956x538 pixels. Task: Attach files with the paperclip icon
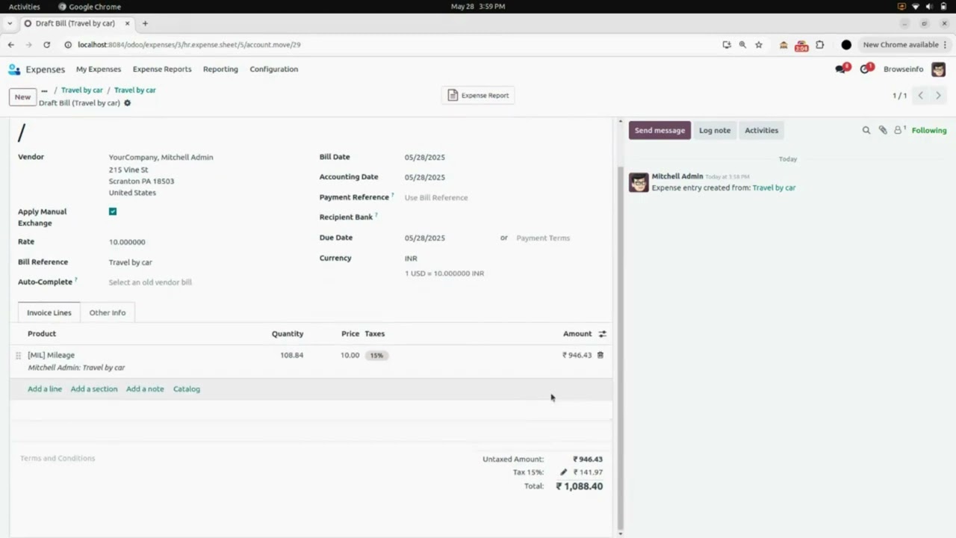pyautogui.click(x=883, y=130)
